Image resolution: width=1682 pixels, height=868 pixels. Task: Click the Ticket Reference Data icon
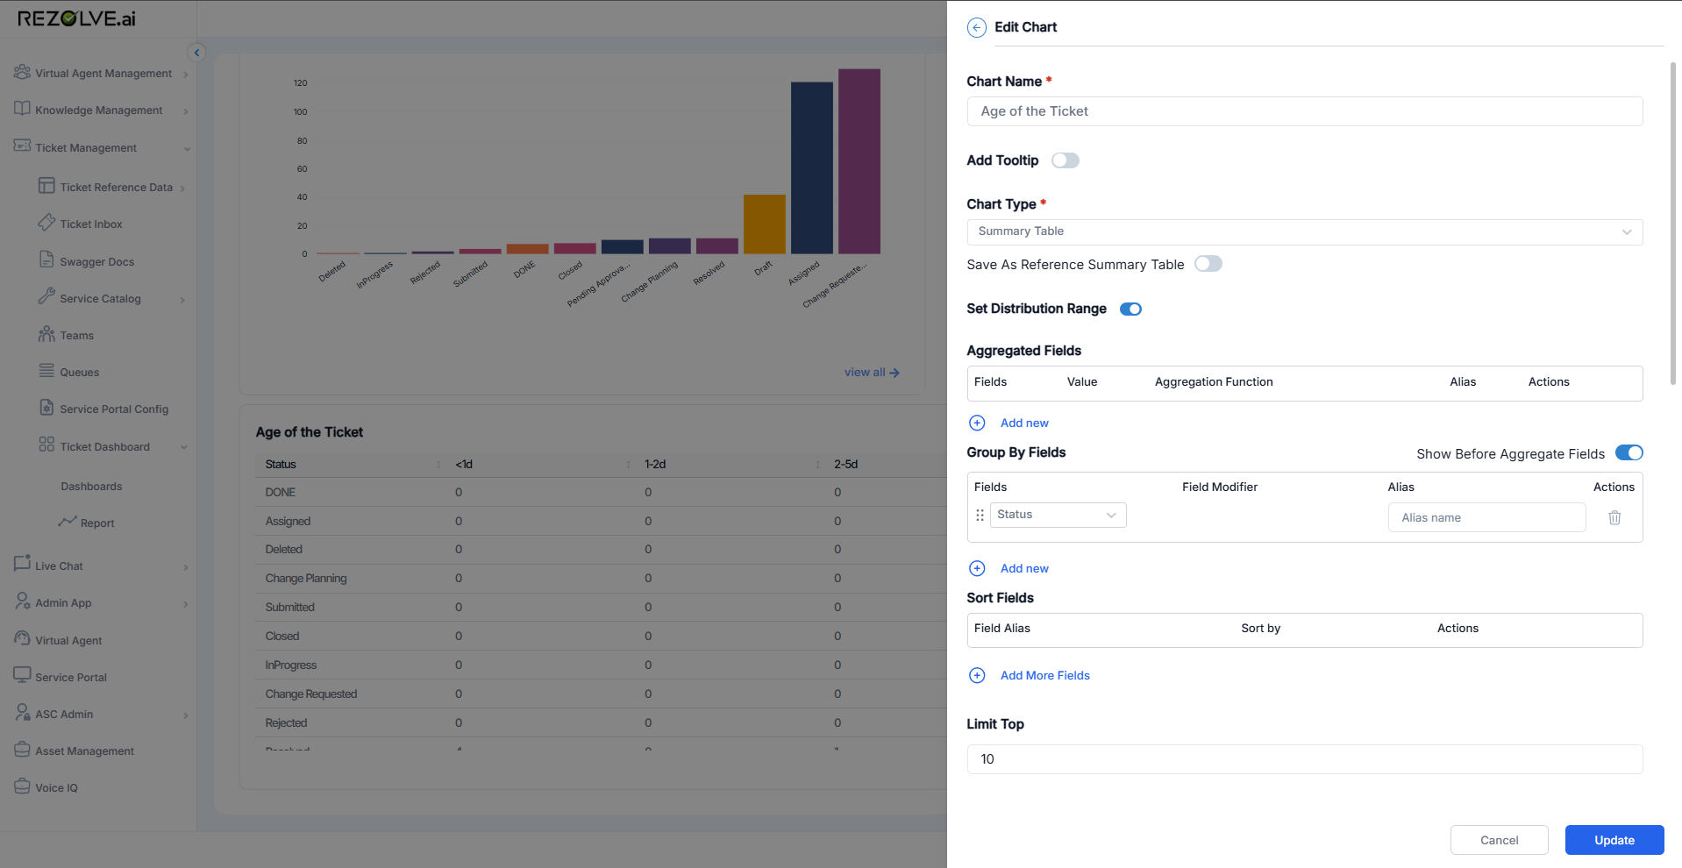pos(46,186)
